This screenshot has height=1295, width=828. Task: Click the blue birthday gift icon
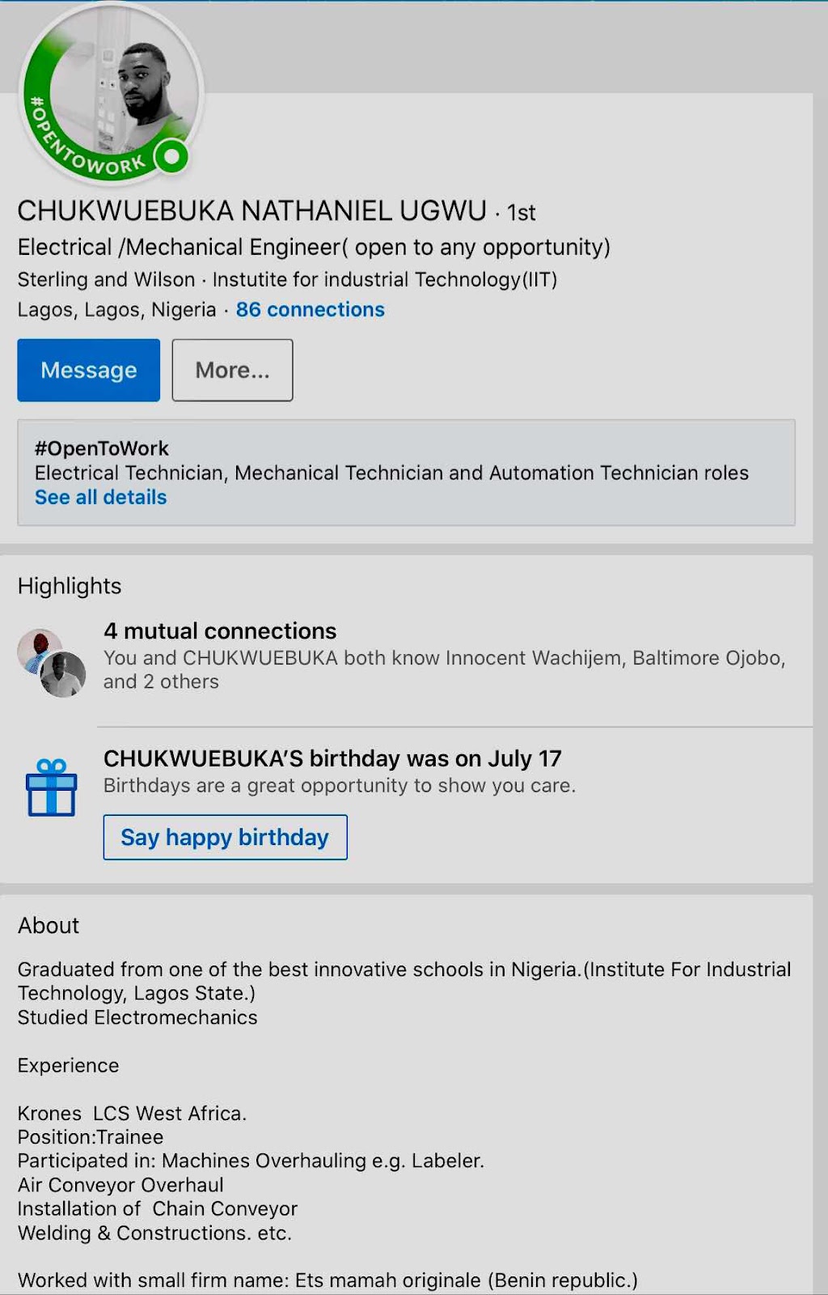(52, 788)
